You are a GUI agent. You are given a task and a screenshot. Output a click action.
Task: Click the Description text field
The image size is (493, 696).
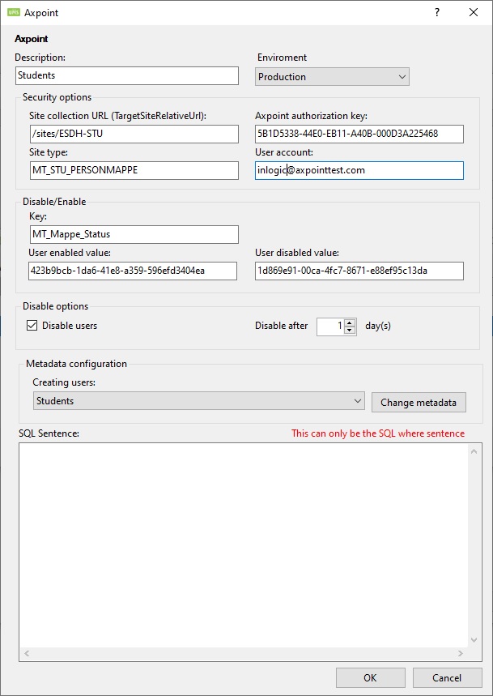point(127,75)
